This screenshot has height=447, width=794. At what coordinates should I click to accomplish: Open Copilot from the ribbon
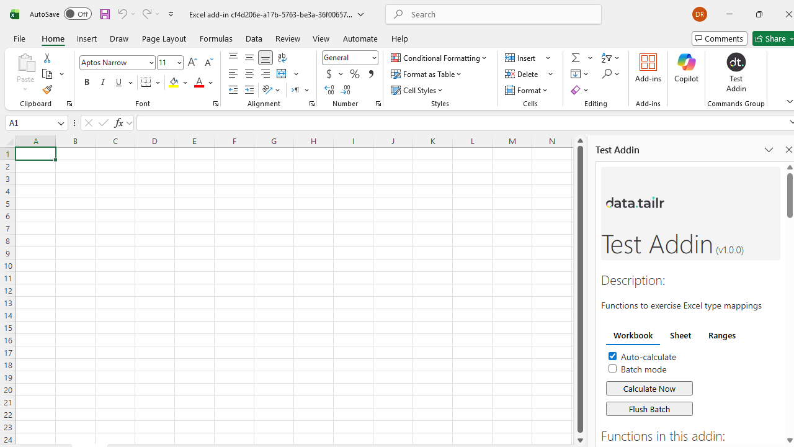[686, 68]
